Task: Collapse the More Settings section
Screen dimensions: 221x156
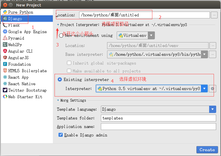Action: point(58,100)
